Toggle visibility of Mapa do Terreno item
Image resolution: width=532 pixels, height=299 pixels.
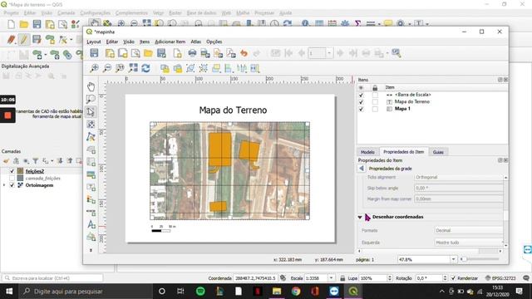(x=361, y=102)
